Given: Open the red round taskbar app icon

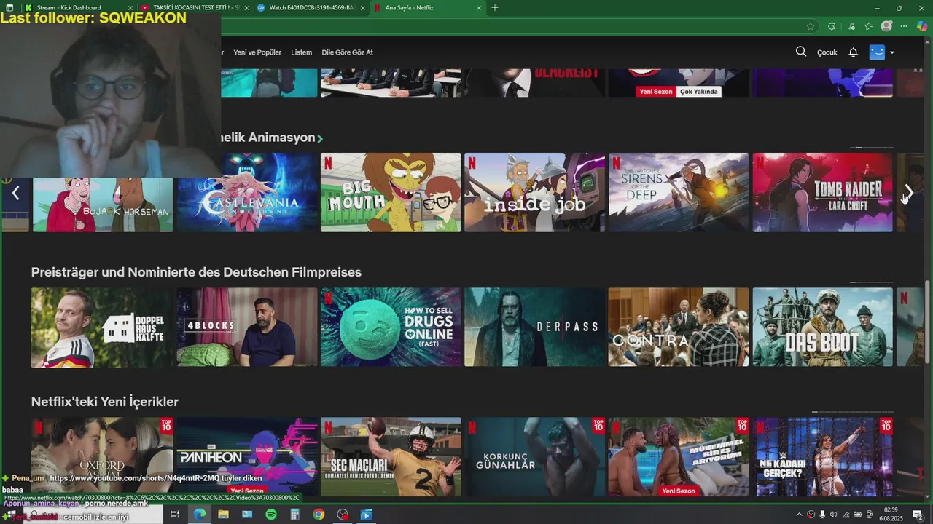Looking at the screenshot, I should click(x=343, y=515).
